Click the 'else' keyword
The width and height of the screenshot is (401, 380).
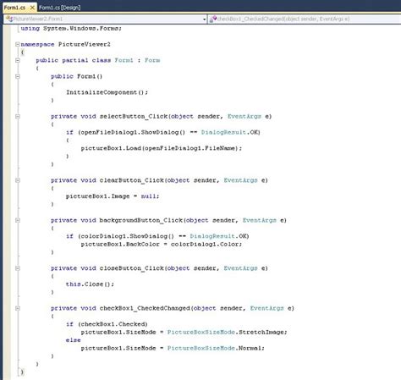pos(73,340)
